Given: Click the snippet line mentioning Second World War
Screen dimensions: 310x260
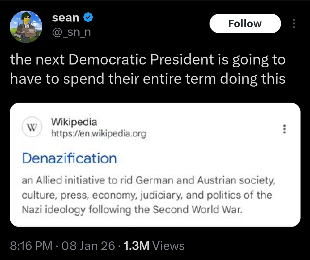Looking at the screenshot, I should [132, 210].
